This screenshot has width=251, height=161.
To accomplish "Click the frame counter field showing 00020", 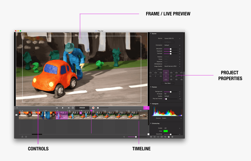I will coord(82,108).
